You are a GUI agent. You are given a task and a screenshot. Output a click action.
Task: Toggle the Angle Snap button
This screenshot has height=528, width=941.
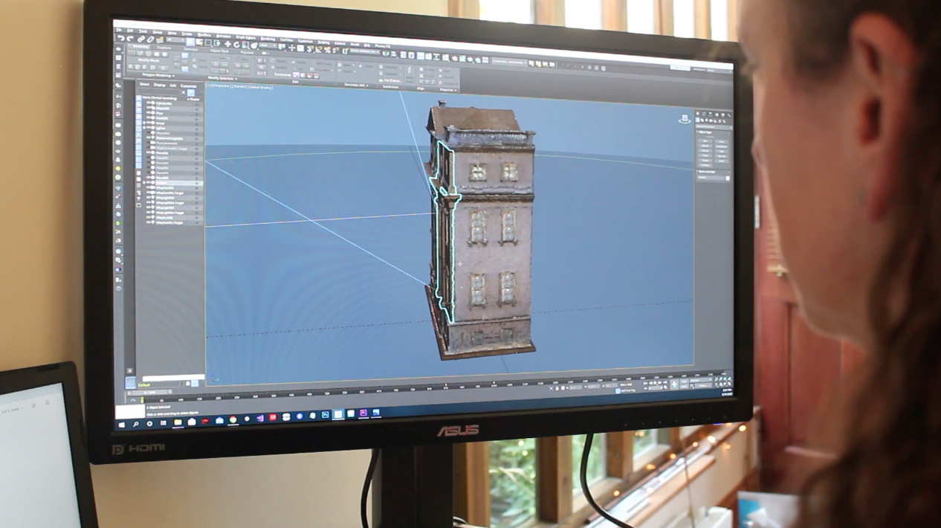coord(319,50)
